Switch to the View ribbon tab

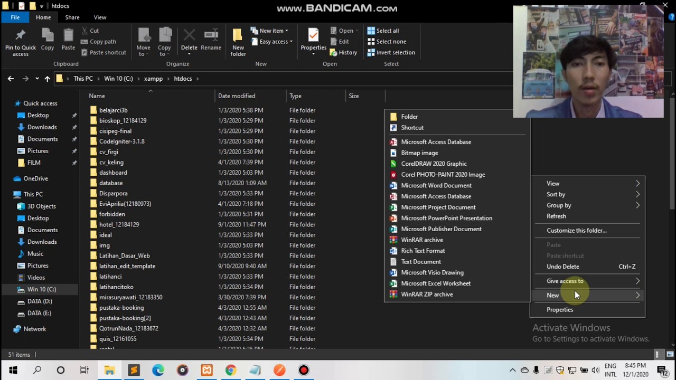point(100,17)
